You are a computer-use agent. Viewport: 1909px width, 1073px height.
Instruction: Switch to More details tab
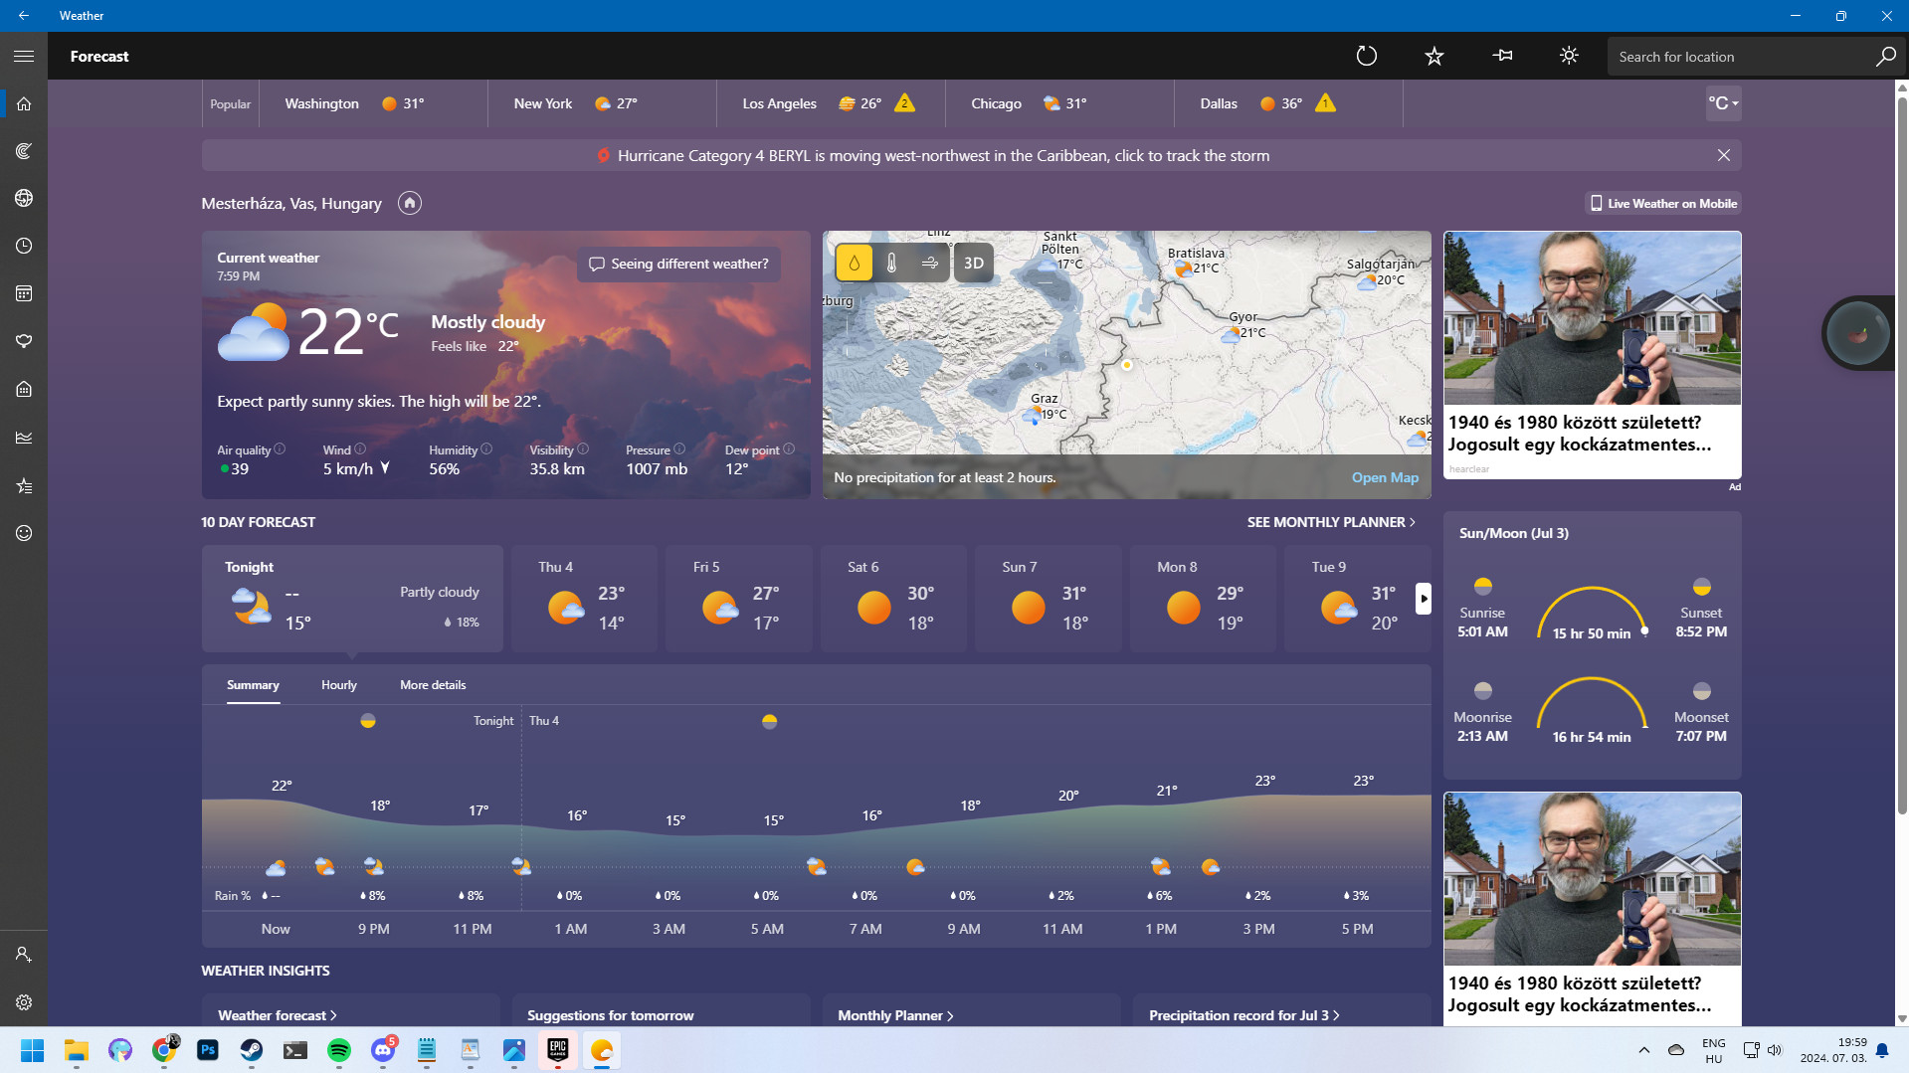pos(433,685)
